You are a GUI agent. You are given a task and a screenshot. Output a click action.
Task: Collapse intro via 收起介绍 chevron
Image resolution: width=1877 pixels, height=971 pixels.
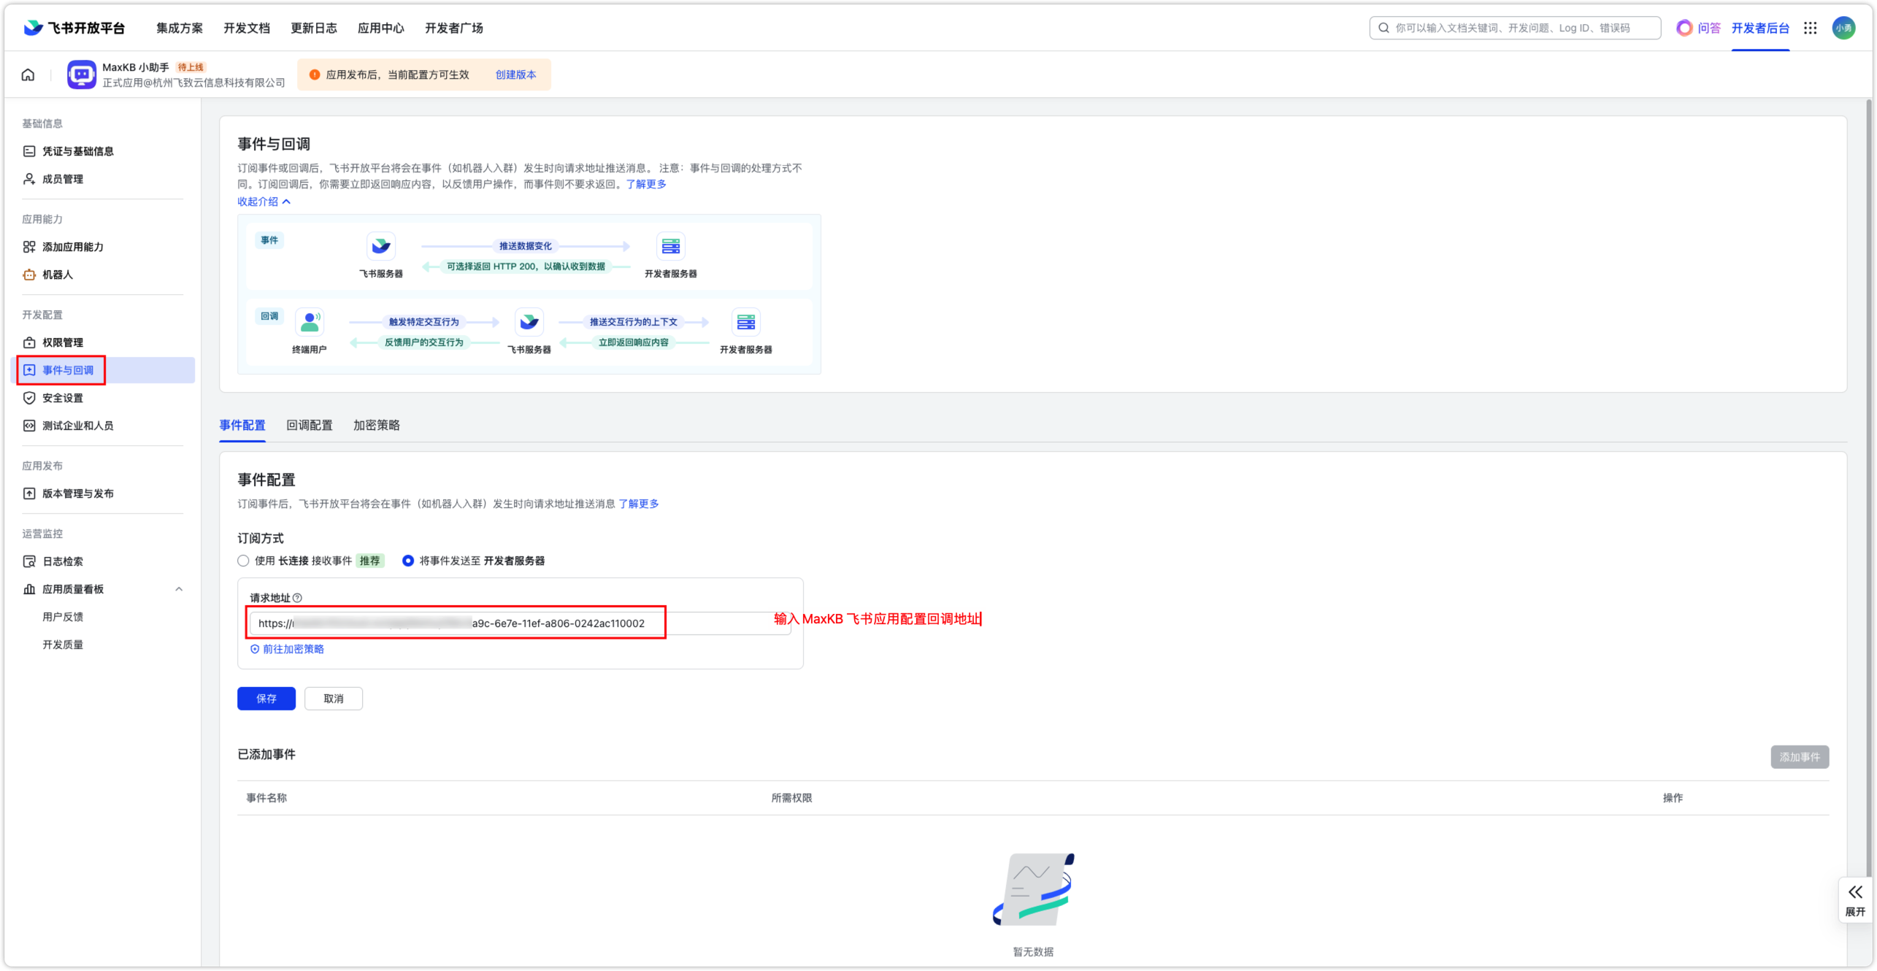(x=285, y=202)
